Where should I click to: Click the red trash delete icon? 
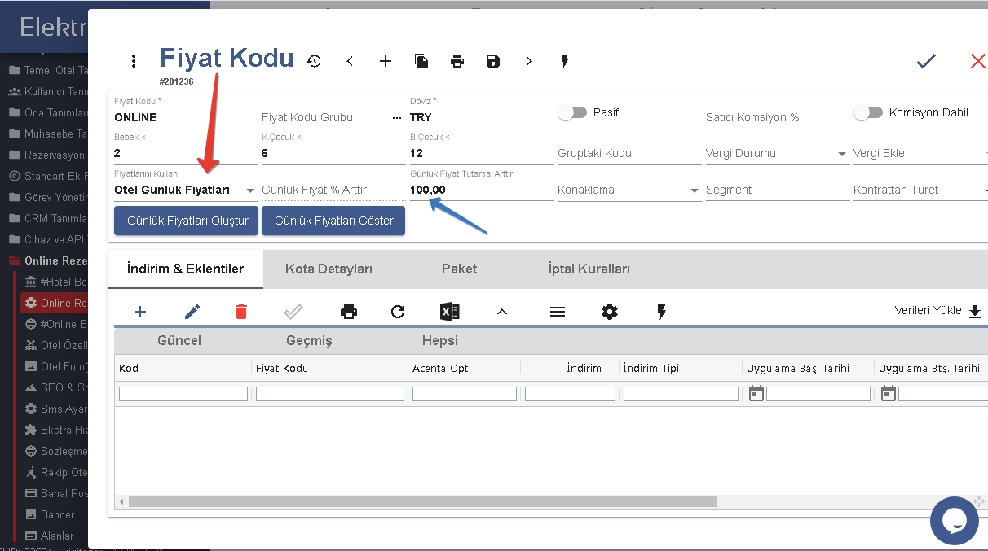click(x=241, y=312)
